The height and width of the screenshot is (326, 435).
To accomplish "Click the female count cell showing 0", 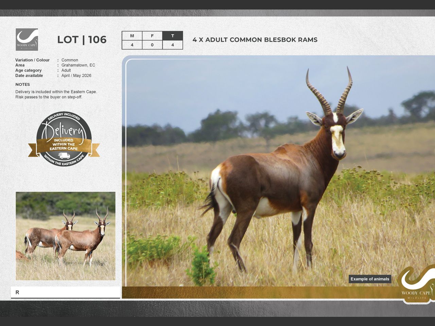I will (152, 45).
